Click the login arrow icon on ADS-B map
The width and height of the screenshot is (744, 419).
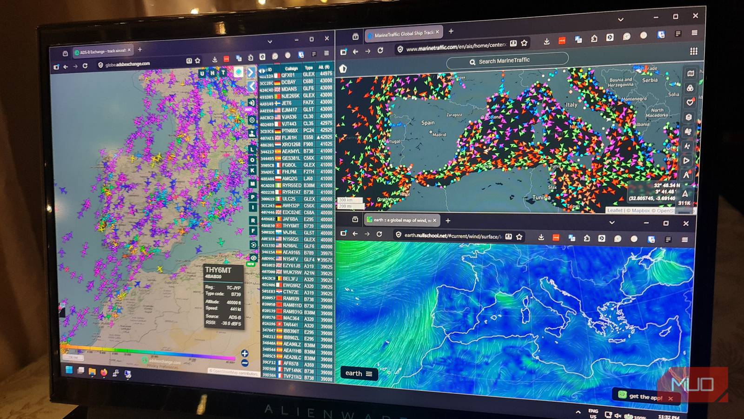click(x=252, y=103)
